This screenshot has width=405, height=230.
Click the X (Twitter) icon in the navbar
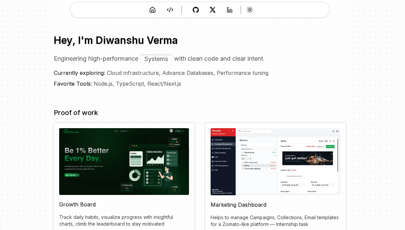pyautogui.click(x=213, y=10)
